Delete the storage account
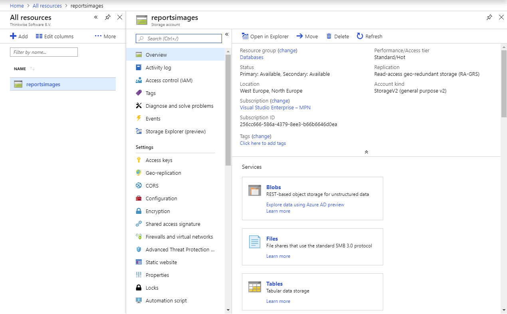The width and height of the screenshot is (507, 314). click(x=338, y=36)
